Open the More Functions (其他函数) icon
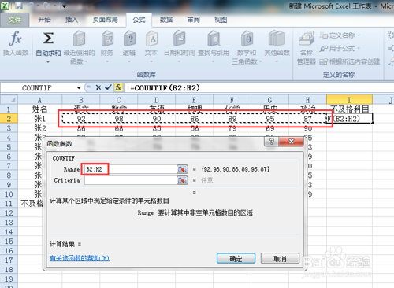This screenshot has height=288, width=394. tap(277, 39)
